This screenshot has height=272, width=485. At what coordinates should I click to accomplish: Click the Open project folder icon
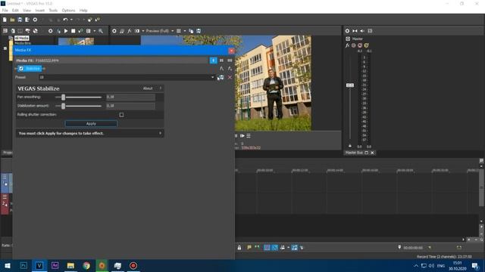12,20
